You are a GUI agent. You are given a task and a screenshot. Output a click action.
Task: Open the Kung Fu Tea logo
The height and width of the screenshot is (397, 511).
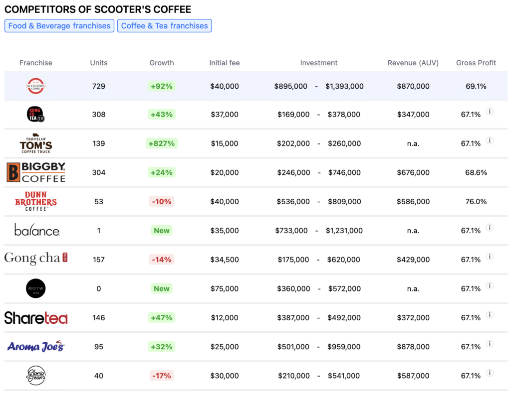tap(35, 114)
